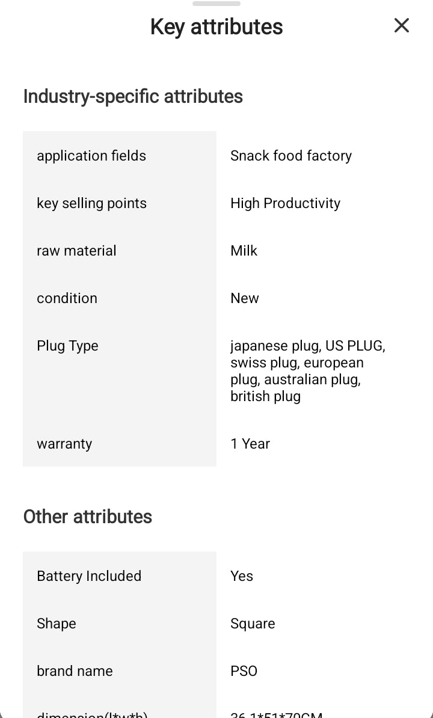
Task: Click the Shape label
Action: coord(57,624)
